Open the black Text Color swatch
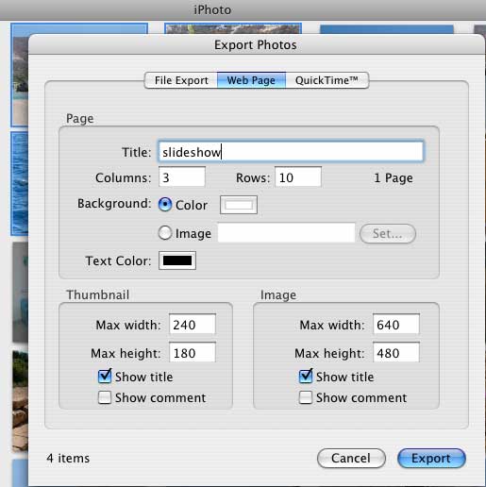This screenshot has width=486, height=487. pos(177,260)
